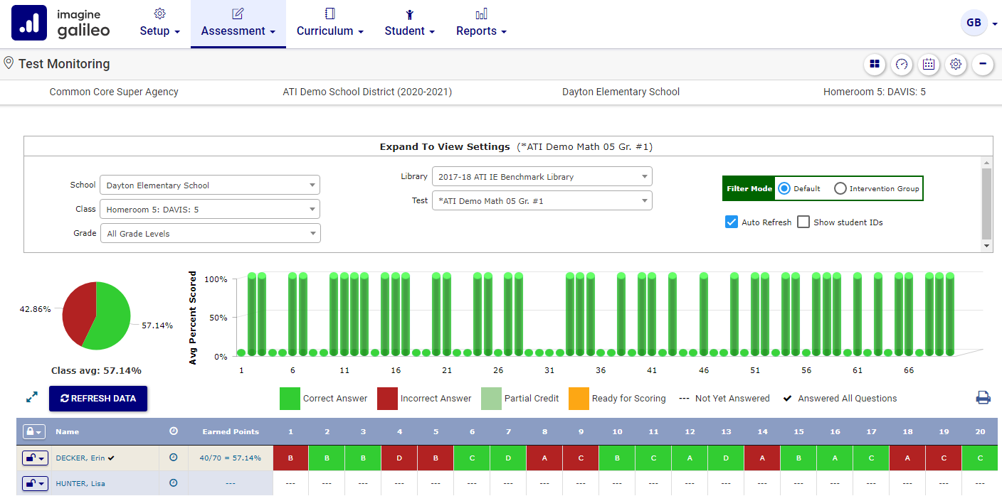The image size is (1002, 496).
Task: Open lock dropdown for HUNTER, Lisa
Action: [x=35, y=483]
